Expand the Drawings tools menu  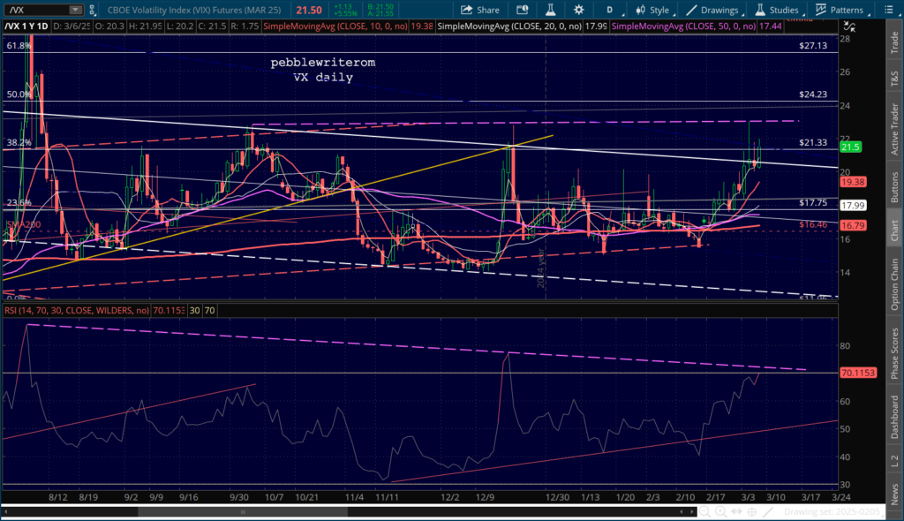coord(710,10)
